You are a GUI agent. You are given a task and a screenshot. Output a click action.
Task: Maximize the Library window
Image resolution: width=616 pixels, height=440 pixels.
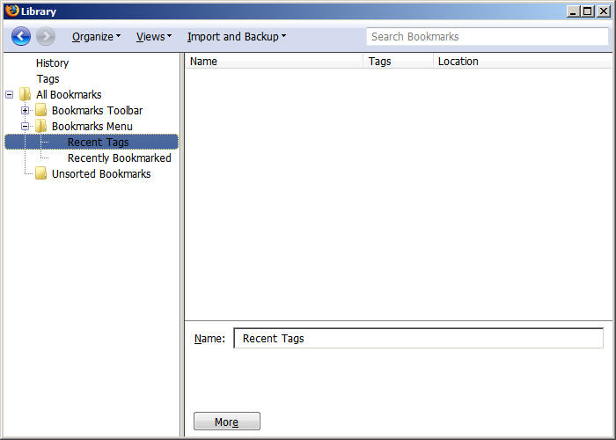588,11
